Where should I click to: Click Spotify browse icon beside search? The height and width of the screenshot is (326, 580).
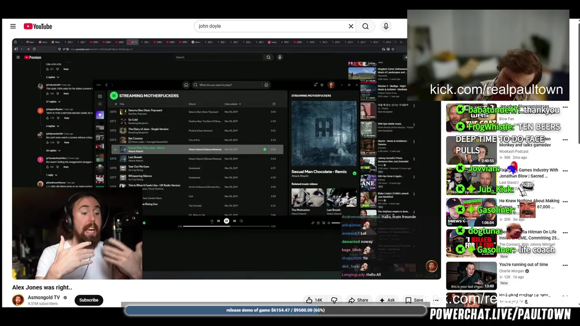pyautogui.click(x=266, y=85)
